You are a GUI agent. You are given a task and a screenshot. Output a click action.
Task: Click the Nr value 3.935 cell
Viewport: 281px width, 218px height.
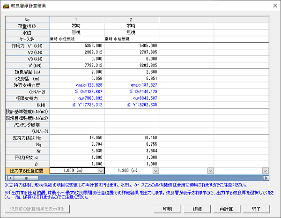[x=77, y=152]
